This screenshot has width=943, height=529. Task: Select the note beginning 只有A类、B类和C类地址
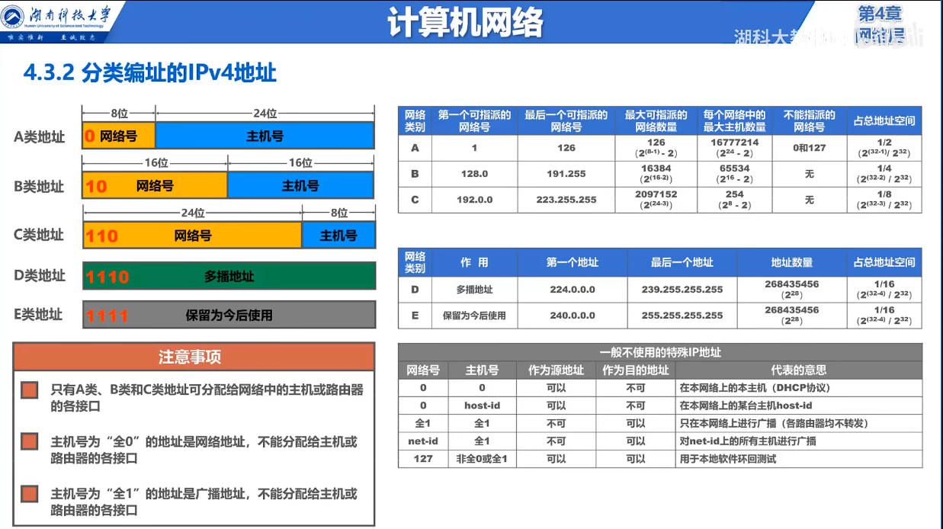207,398
